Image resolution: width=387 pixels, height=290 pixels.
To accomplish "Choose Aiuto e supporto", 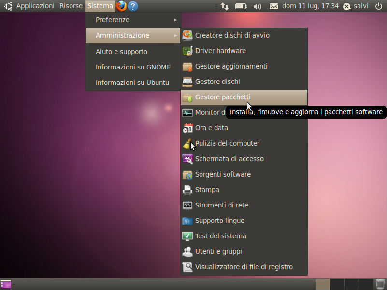I will point(133,52).
